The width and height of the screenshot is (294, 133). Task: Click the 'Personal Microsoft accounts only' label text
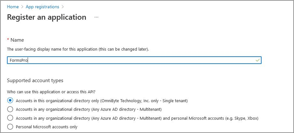pyautogui.click(x=47, y=127)
